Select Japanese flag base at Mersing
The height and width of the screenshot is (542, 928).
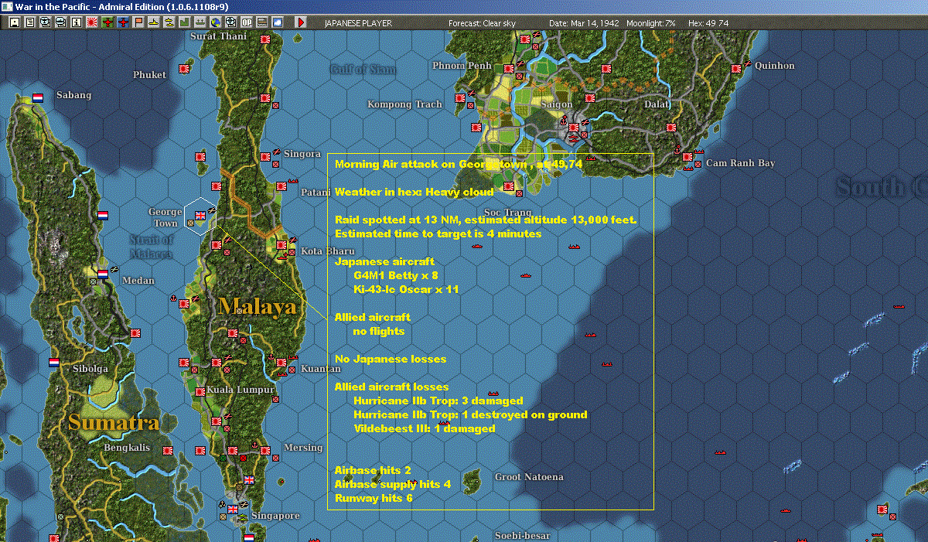click(x=265, y=450)
